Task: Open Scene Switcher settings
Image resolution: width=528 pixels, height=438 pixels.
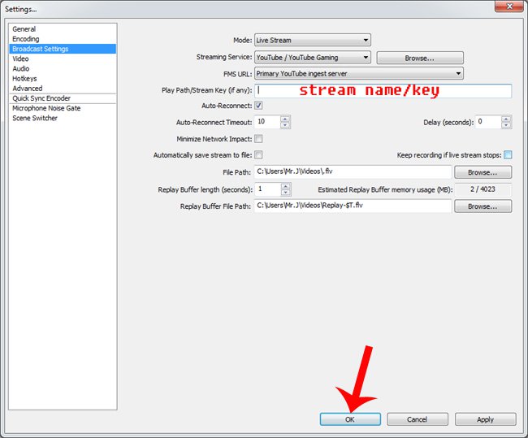Action: tap(35, 118)
